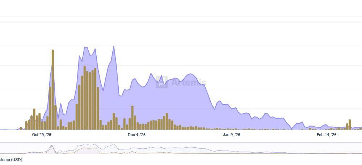This screenshot has height=165, width=362.
Task: Click the tallest gold bar near Oct 29
Action: [x=53, y=90]
